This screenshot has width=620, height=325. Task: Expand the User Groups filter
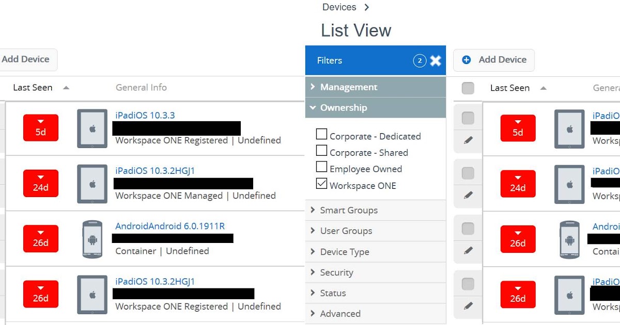coord(376,231)
